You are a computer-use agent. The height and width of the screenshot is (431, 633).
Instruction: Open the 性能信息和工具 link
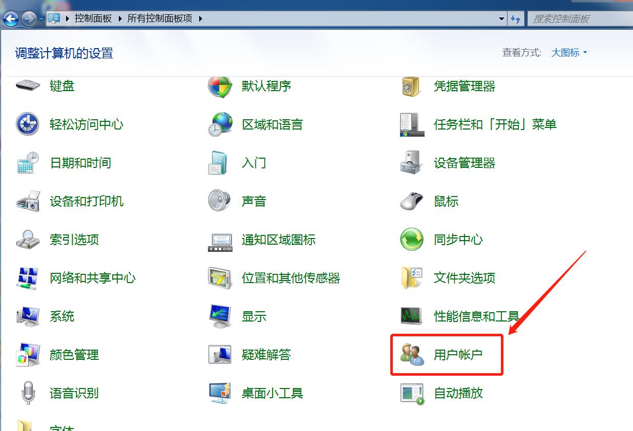[x=477, y=316]
